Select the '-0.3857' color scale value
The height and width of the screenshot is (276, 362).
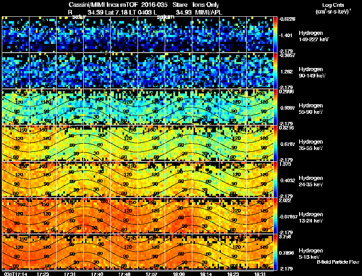287,55
